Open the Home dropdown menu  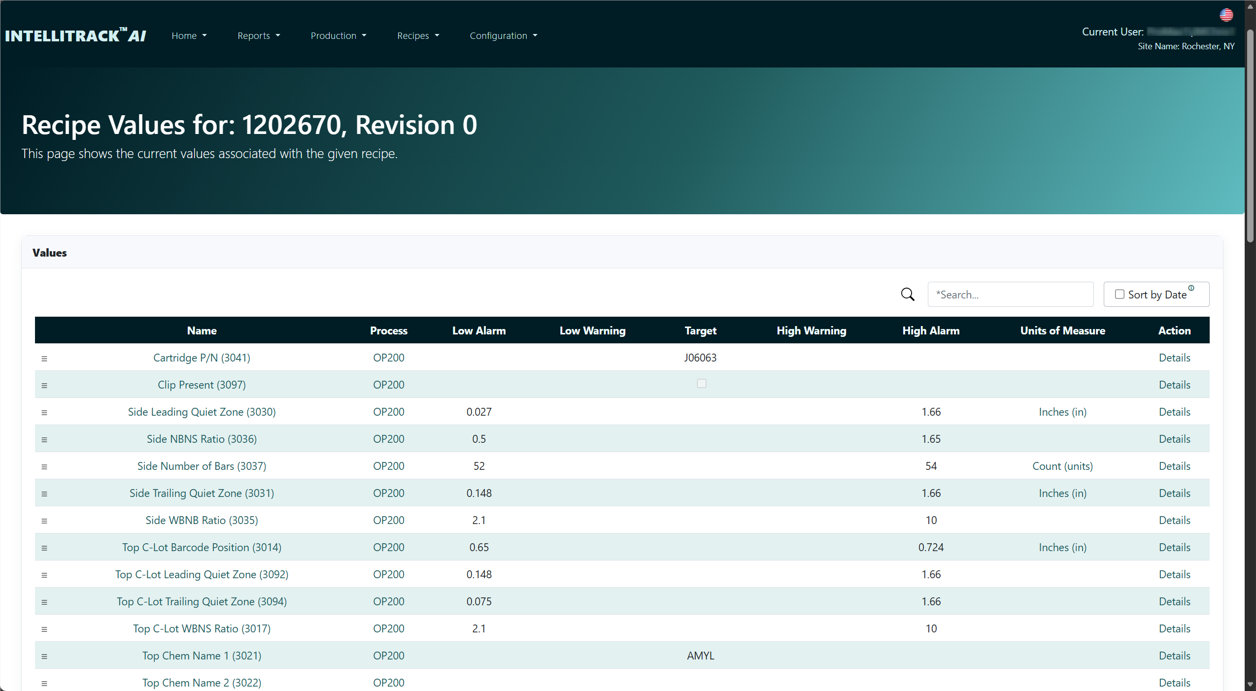point(189,35)
